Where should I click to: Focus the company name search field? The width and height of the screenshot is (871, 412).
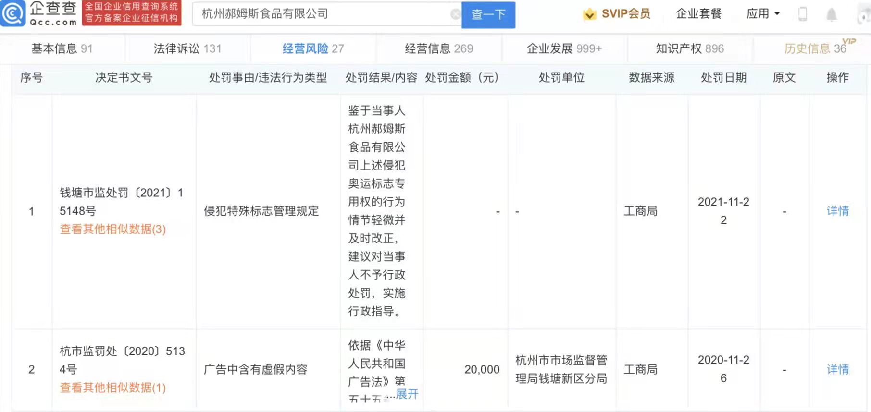[x=326, y=14]
